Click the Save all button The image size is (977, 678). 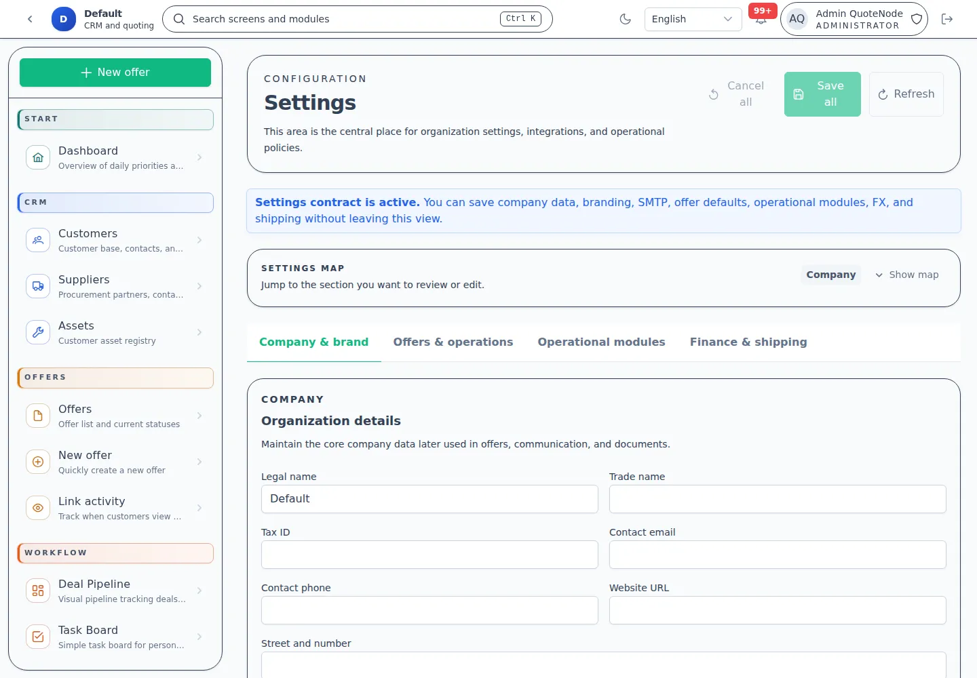coord(822,94)
